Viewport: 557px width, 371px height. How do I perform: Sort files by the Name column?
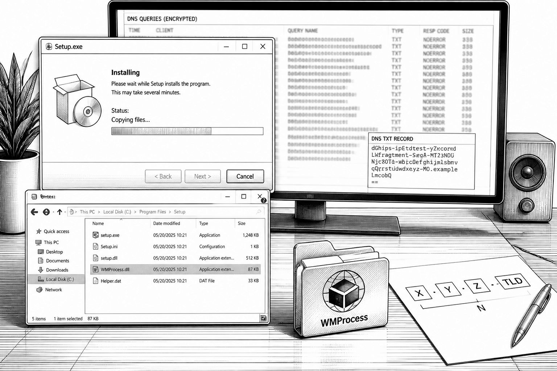click(98, 224)
